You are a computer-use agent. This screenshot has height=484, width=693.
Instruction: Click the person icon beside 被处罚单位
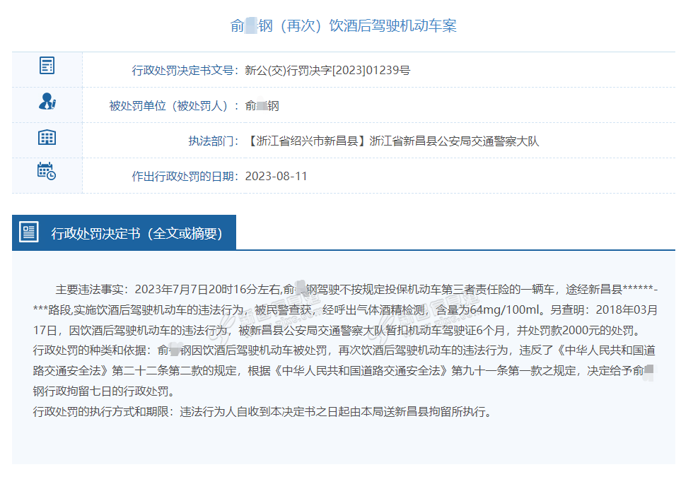point(47,102)
